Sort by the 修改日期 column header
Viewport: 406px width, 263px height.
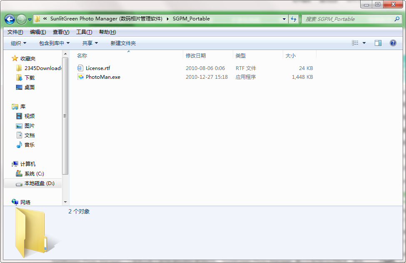coord(195,56)
